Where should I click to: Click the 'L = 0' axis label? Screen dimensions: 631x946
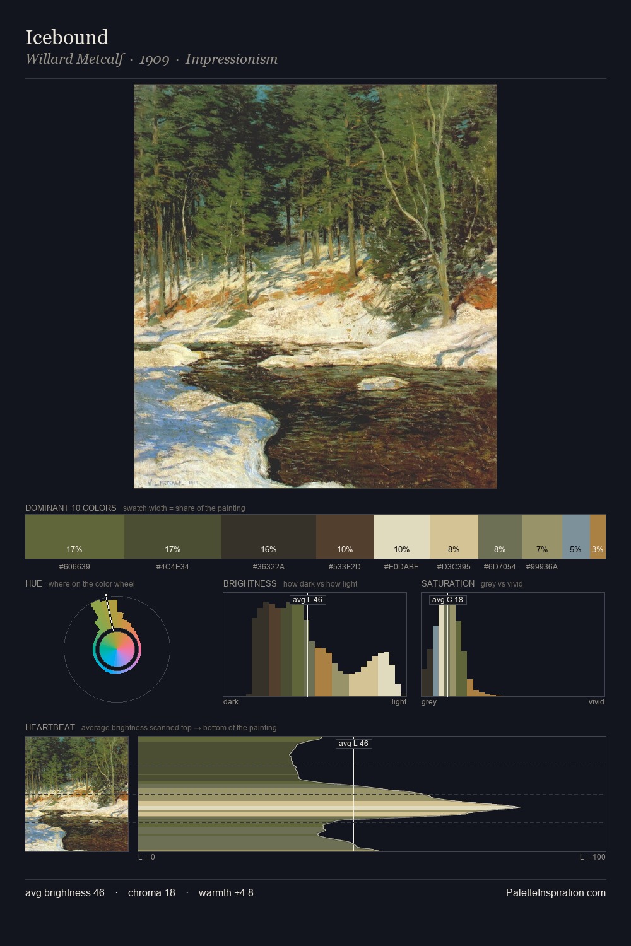pos(146,857)
